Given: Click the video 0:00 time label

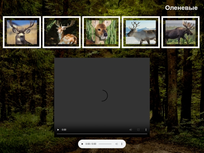Looking at the screenshot, I should pos(64,130).
